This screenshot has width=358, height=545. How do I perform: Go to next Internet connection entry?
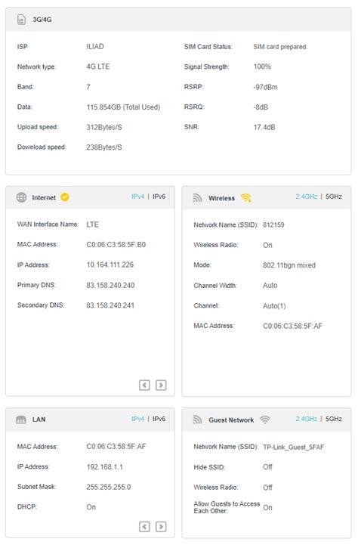coord(161,385)
